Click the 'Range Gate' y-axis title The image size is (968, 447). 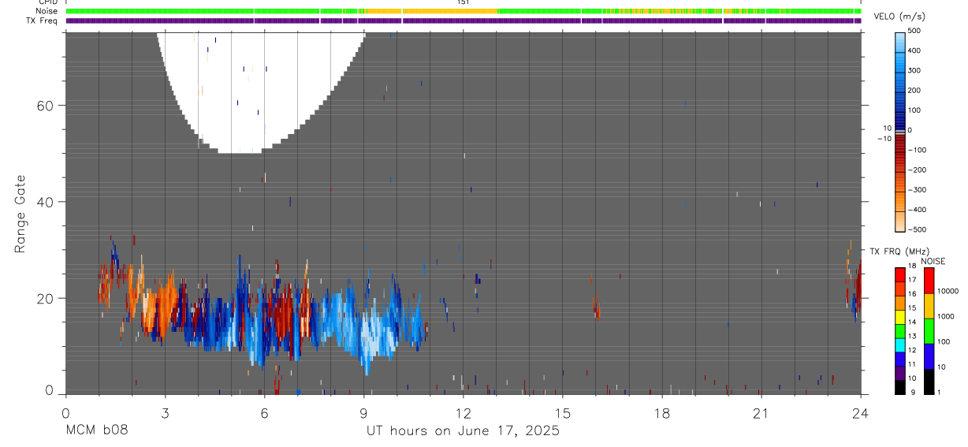pos(21,214)
